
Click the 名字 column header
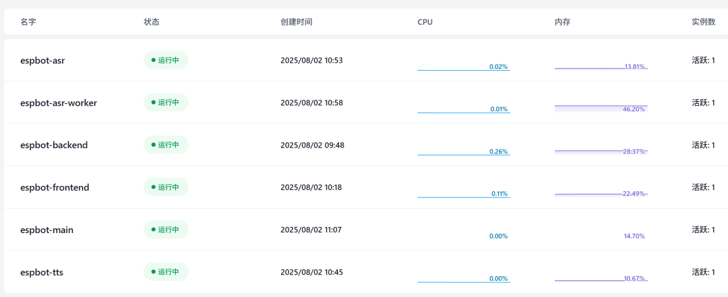click(x=28, y=22)
